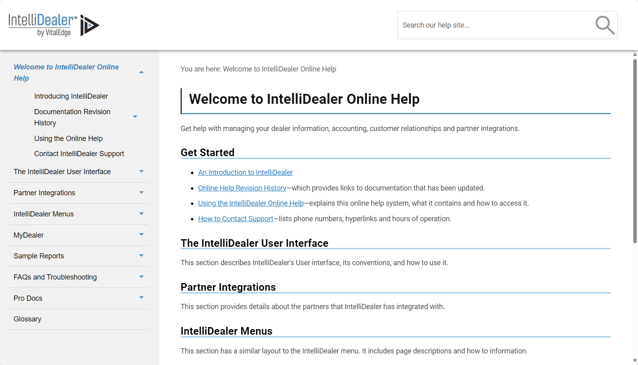Open Pro Docs sidebar item
Screen dimensions: 638x365
[28, 298]
